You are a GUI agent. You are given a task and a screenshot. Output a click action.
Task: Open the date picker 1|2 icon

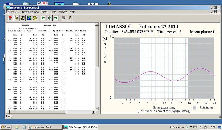point(49,18)
